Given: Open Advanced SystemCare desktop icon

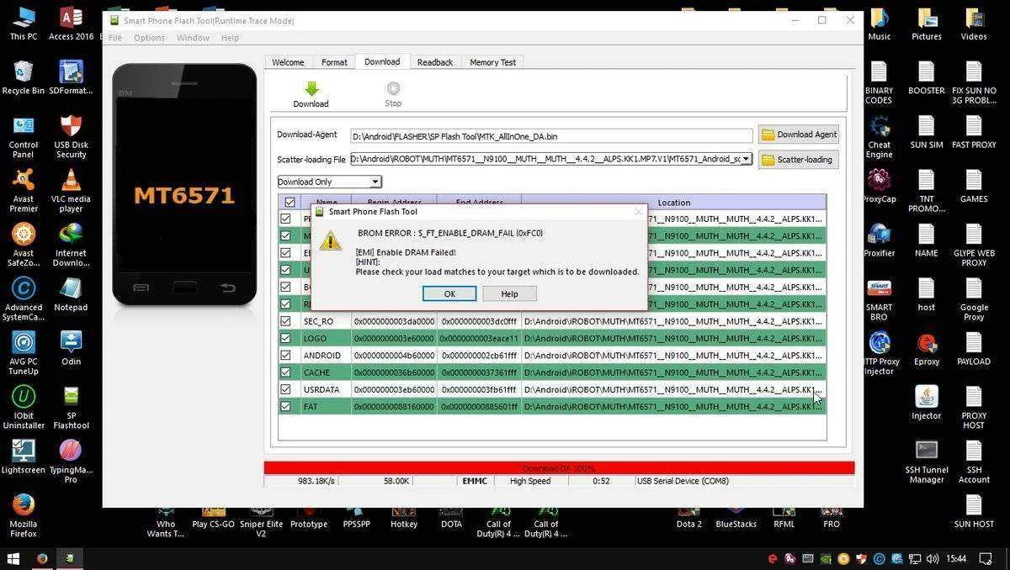Looking at the screenshot, I should (24, 300).
